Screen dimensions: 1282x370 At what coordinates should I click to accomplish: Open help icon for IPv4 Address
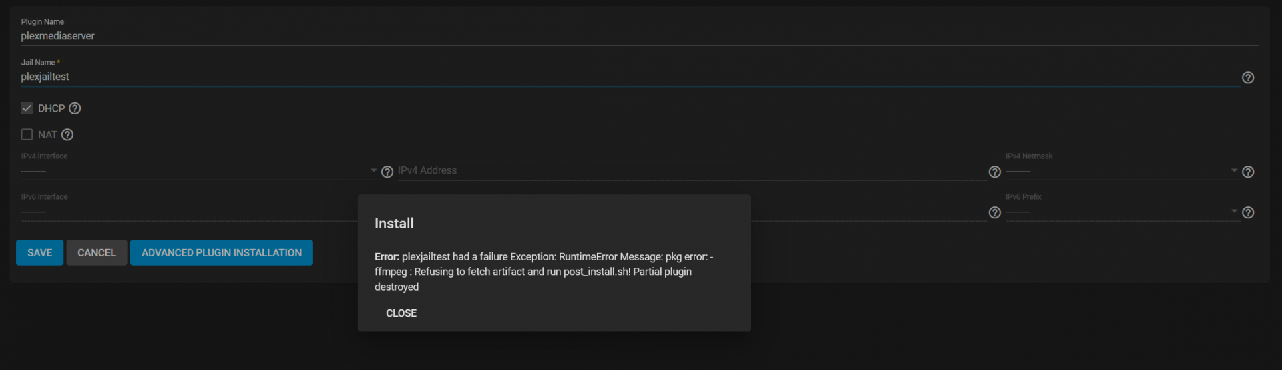[994, 172]
